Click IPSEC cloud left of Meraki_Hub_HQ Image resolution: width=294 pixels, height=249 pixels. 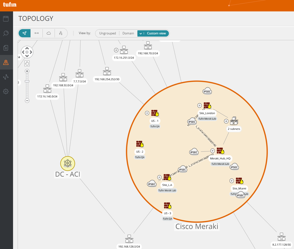coord(194,152)
